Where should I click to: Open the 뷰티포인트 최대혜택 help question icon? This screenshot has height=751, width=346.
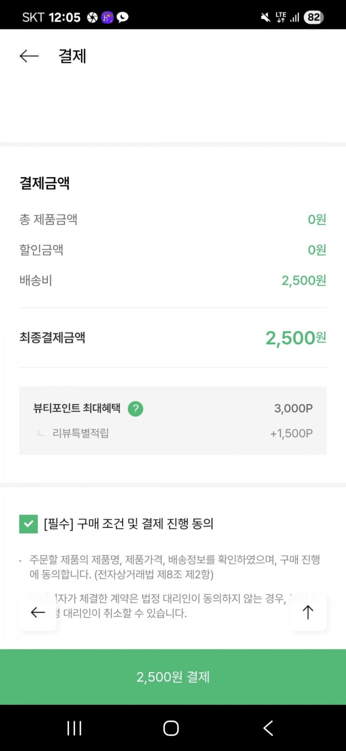(x=135, y=409)
